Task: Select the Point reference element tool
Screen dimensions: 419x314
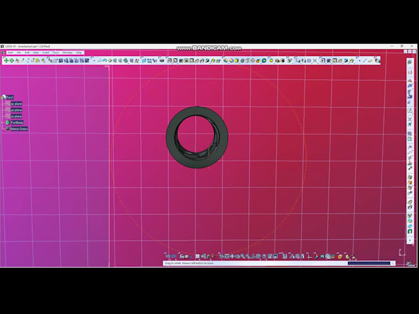Action: coord(359,61)
